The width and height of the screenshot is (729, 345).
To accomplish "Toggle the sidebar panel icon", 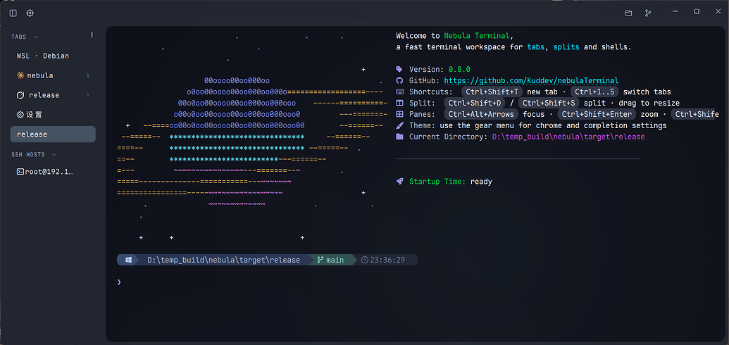I will coord(13,13).
